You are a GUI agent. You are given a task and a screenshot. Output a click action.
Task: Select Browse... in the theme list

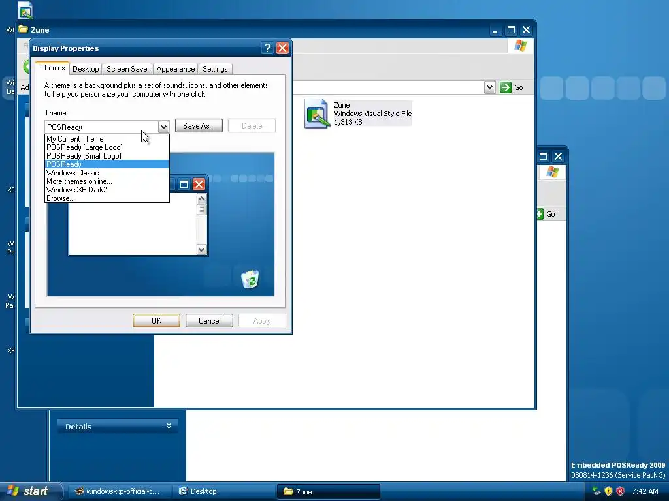(107, 198)
